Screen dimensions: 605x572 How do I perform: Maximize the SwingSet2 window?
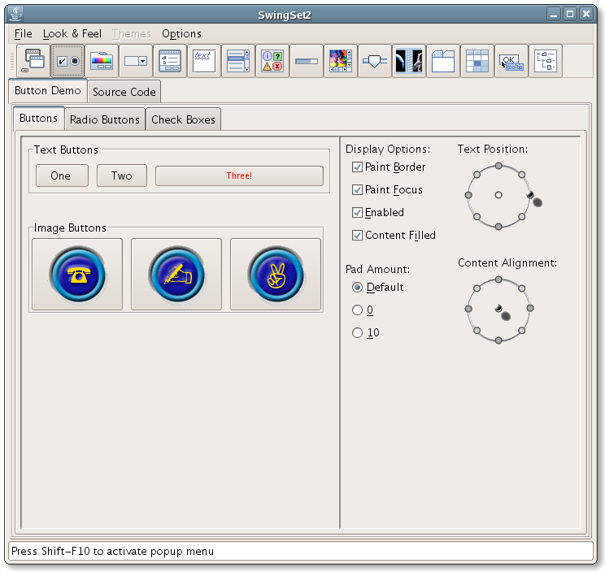pyautogui.click(x=570, y=15)
